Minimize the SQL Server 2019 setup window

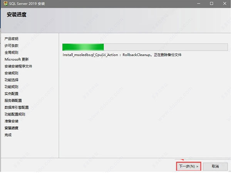click(199, 3)
